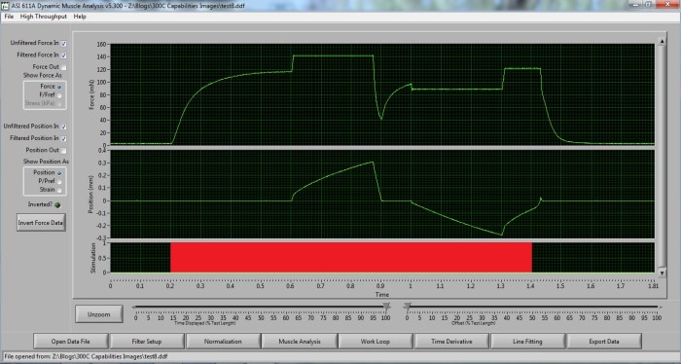Image resolution: width=681 pixels, height=364 pixels.
Task: Select the F/Fref radio option
Action: (59, 95)
